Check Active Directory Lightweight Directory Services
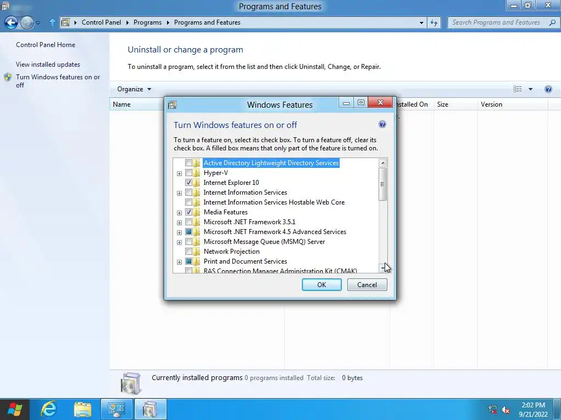The height and width of the screenshot is (420, 561). pyautogui.click(x=188, y=163)
